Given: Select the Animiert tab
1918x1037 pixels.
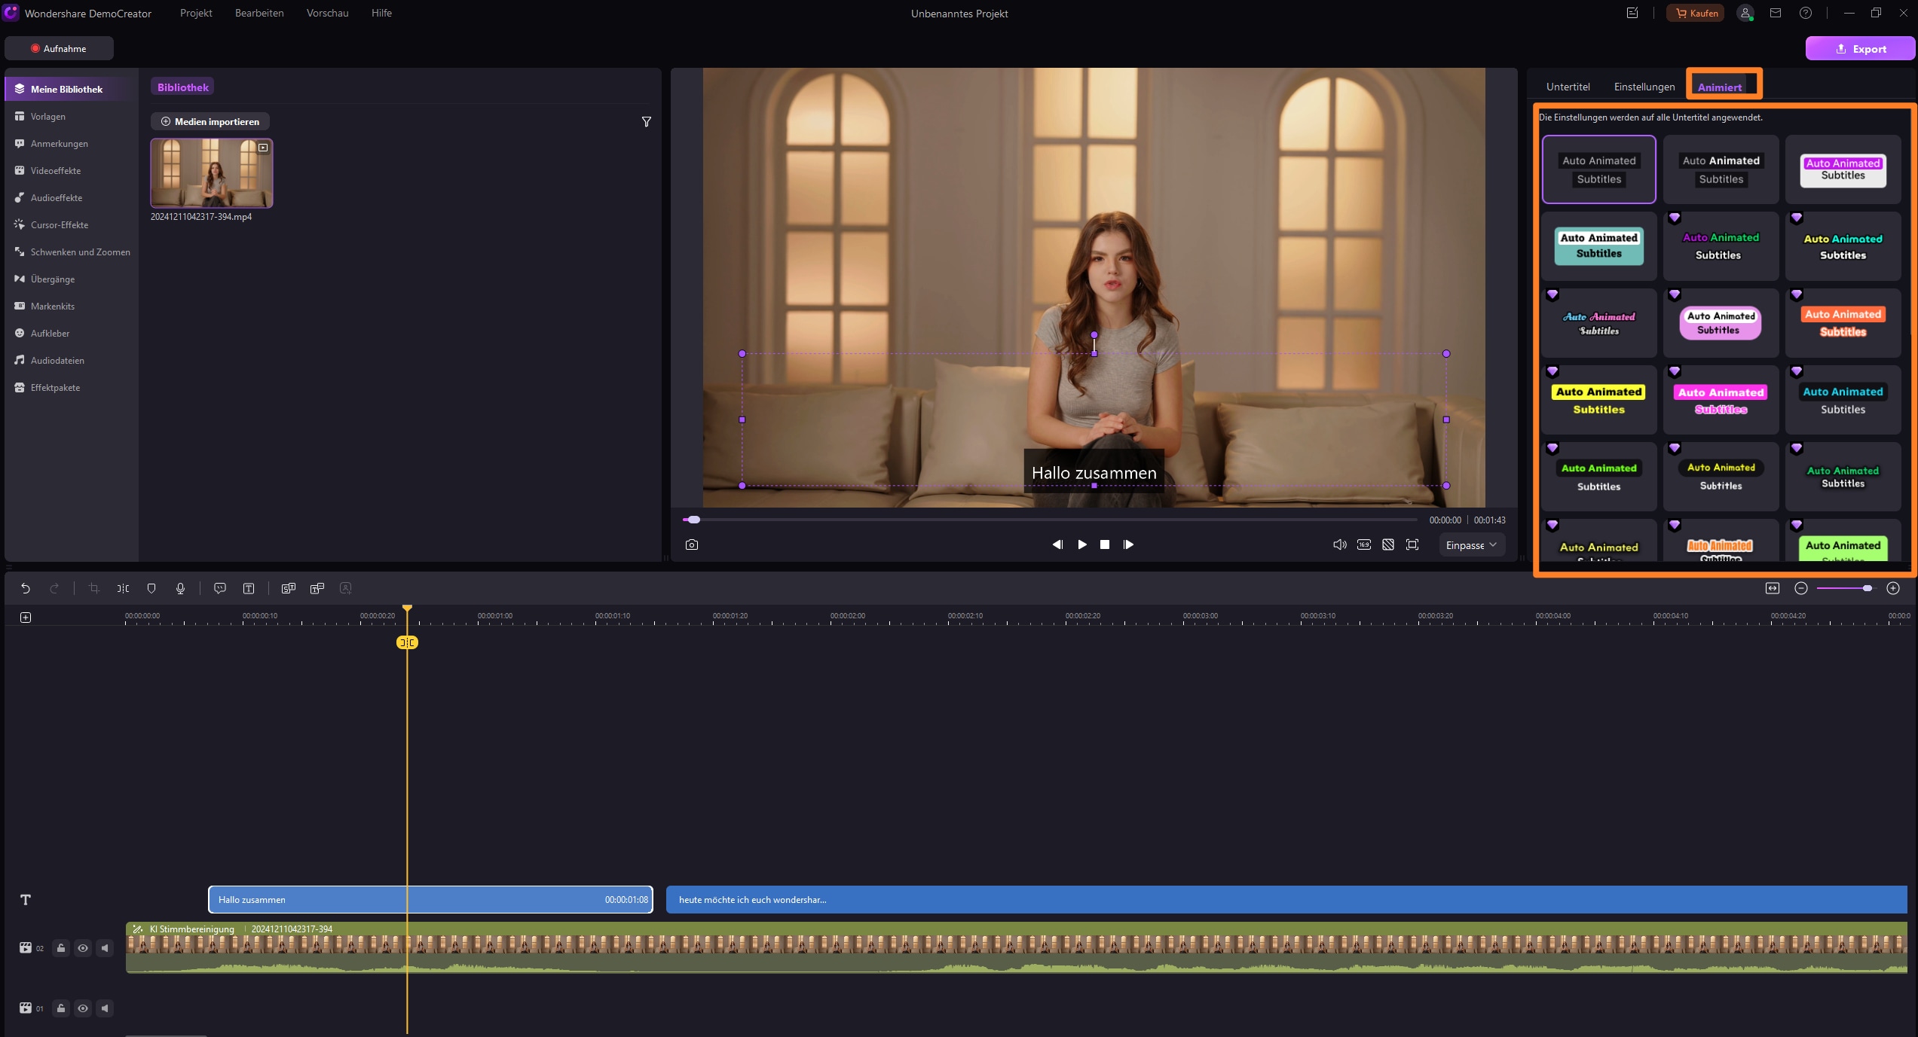Looking at the screenshot, I should click(x=1719, y=87).
